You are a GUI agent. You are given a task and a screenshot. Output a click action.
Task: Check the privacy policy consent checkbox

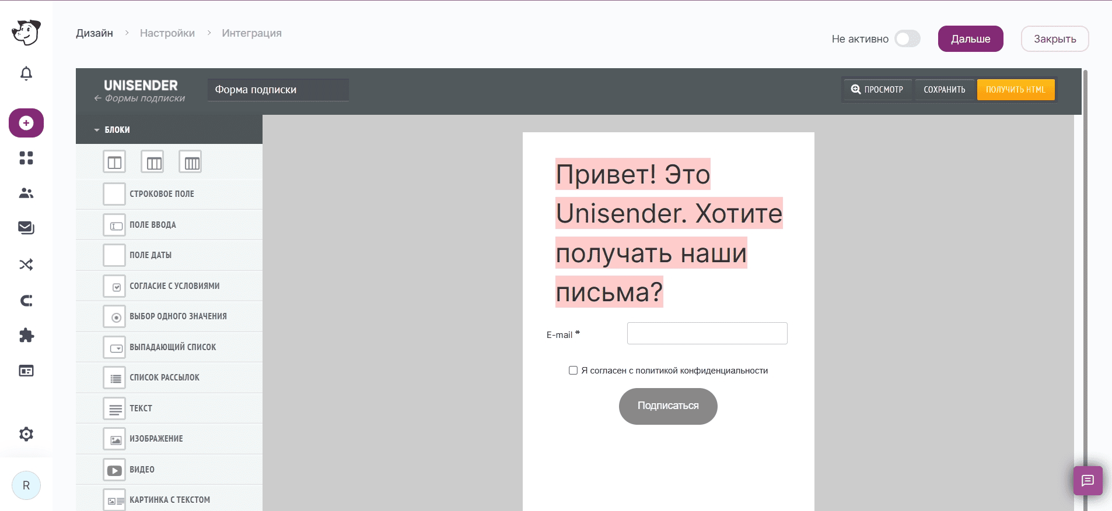pos(573,371)
